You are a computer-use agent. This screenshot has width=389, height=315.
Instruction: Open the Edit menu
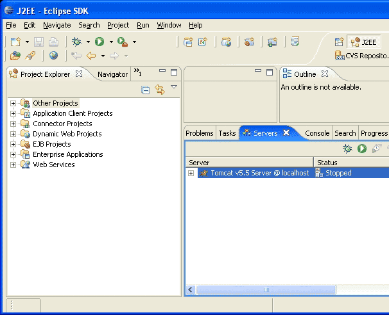coord(30,25)
